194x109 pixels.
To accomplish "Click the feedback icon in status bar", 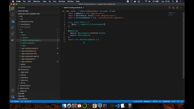I will 178,101.
